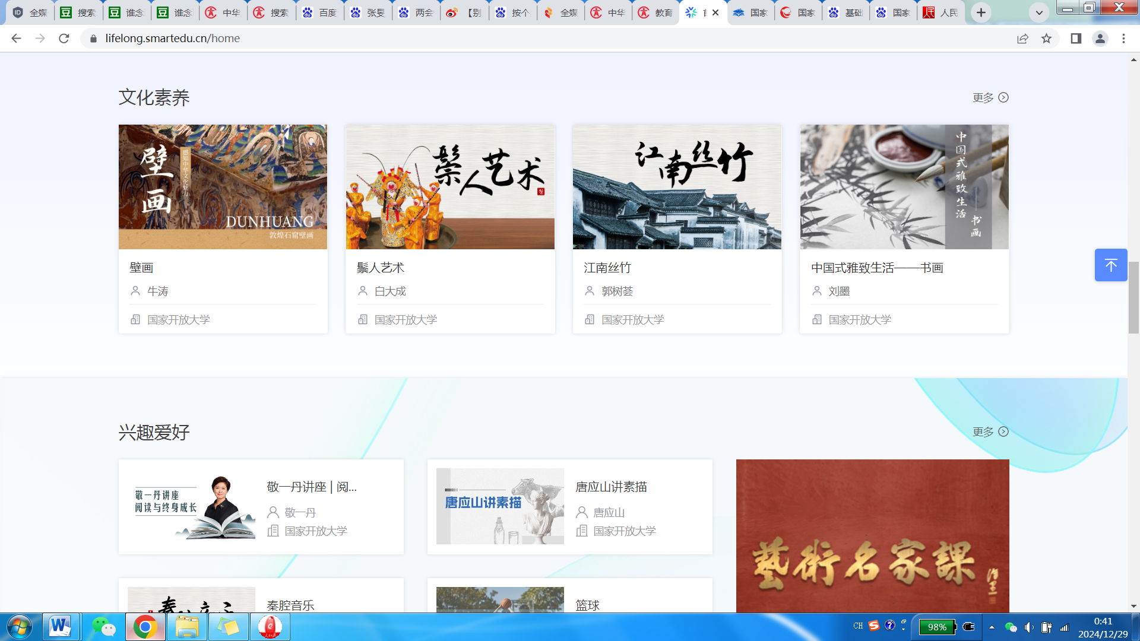Go back with the browser back arrow
The image size is (1140, 641).
[x=16, y=39]
